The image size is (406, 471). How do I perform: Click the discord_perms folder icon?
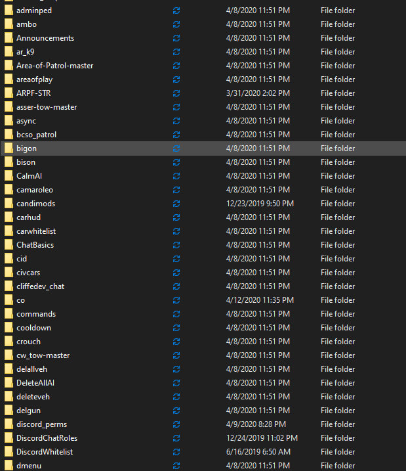pos(9,425)
